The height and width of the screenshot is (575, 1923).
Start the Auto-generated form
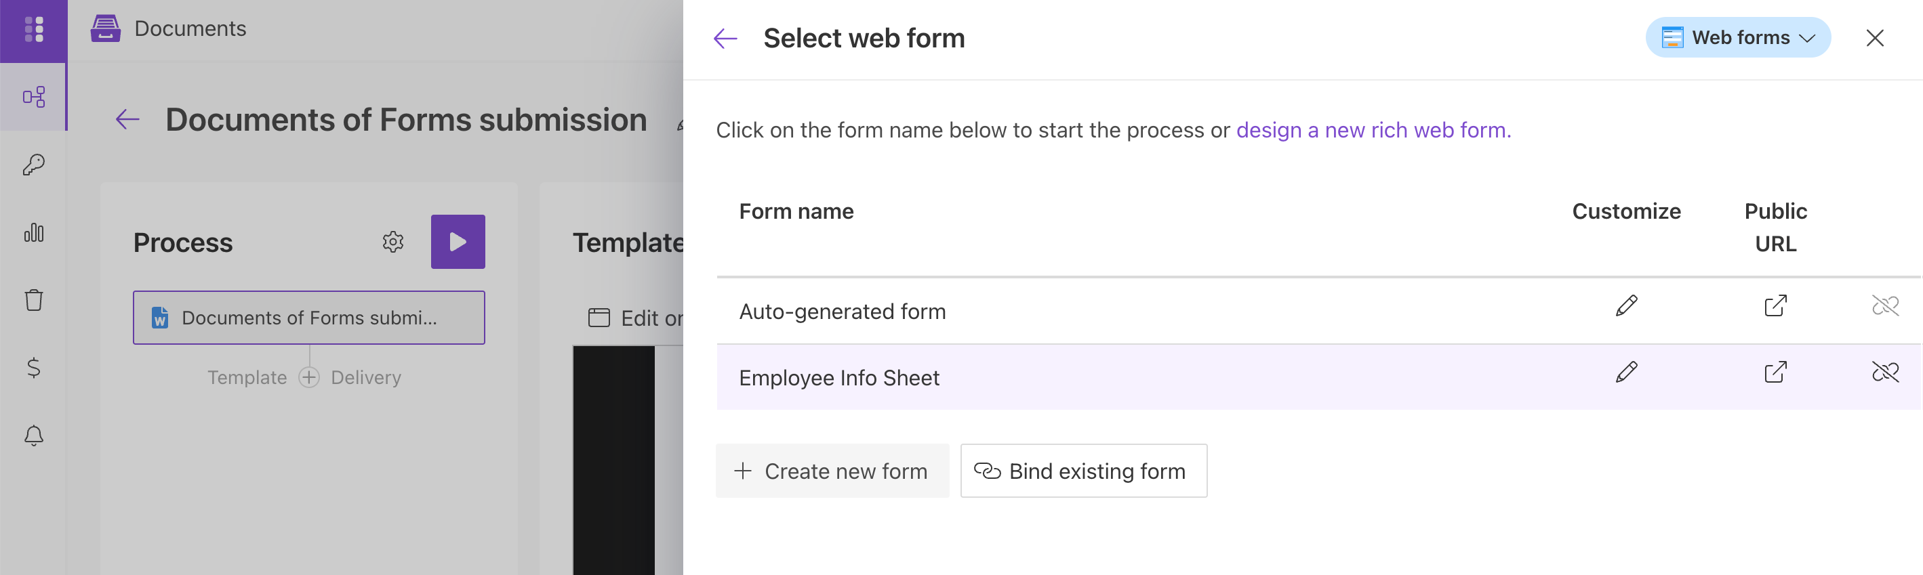point(842,311)
